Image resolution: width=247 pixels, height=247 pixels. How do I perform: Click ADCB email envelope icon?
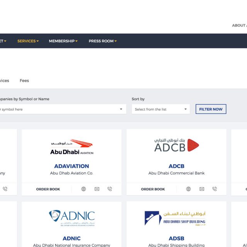click(202, 189)
